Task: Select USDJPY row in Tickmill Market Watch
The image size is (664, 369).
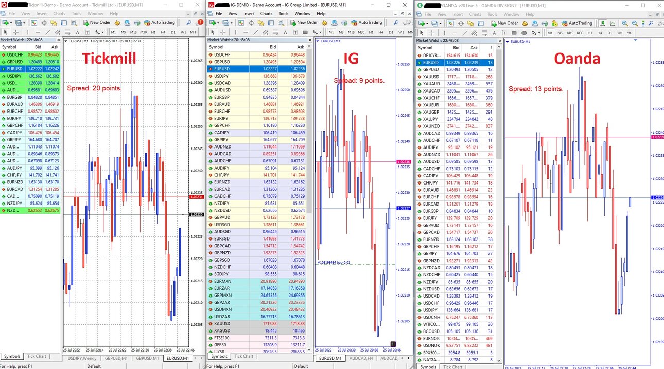Action: pos(30,76)
